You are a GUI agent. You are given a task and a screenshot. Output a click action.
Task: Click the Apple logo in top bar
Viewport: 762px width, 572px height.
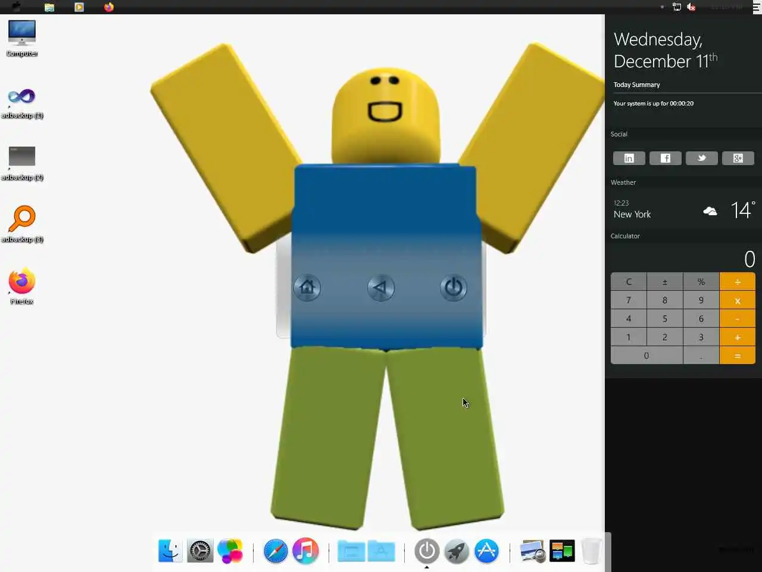(x=16, y=7)
